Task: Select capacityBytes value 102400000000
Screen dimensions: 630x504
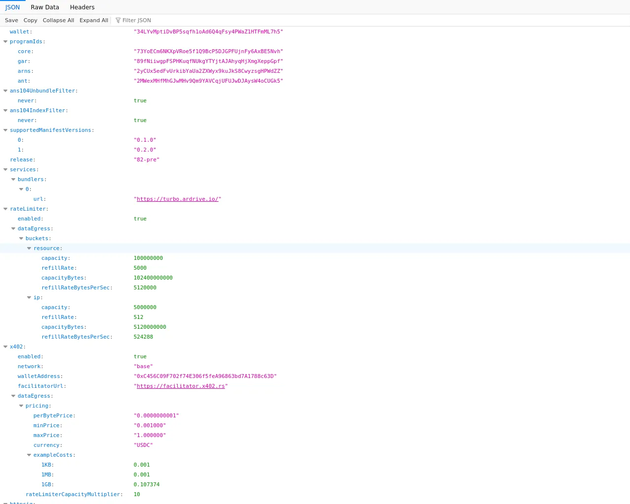Action: (153, 278)
